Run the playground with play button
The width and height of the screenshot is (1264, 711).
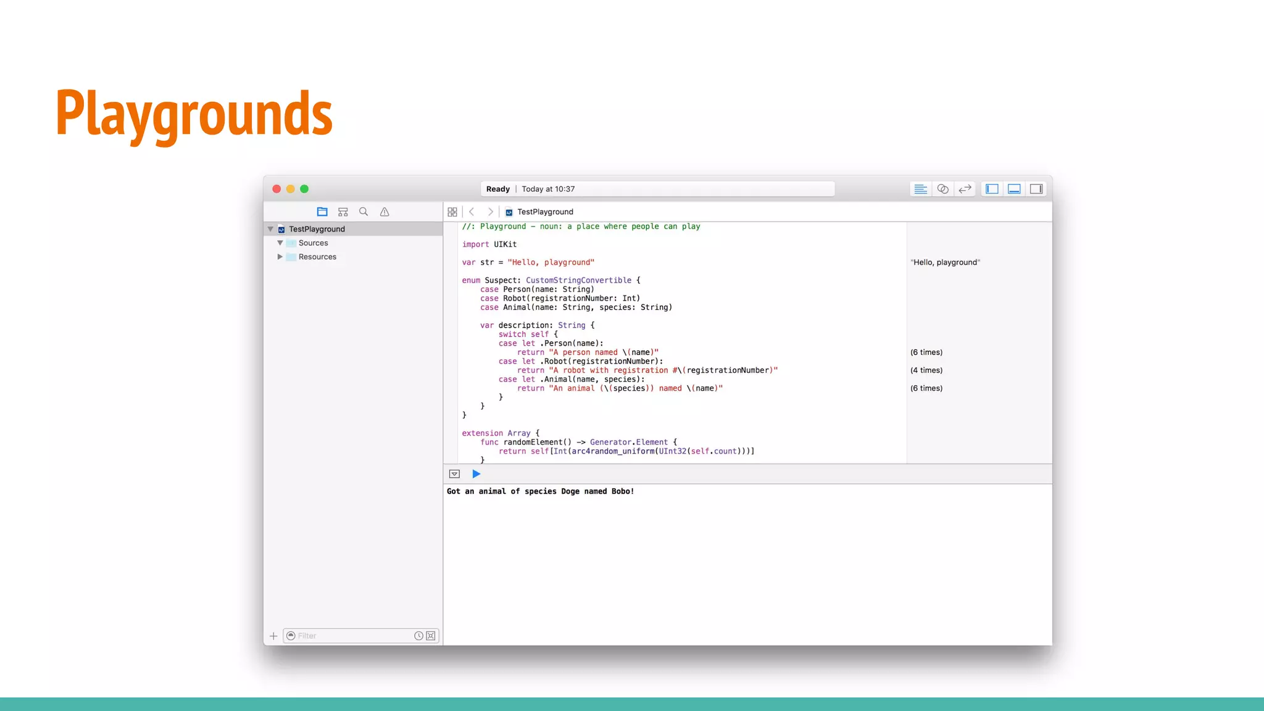coord(476,474)
